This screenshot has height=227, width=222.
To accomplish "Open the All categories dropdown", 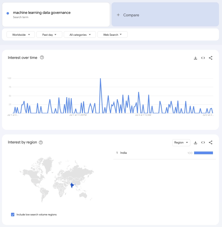I will pos(80,34).
